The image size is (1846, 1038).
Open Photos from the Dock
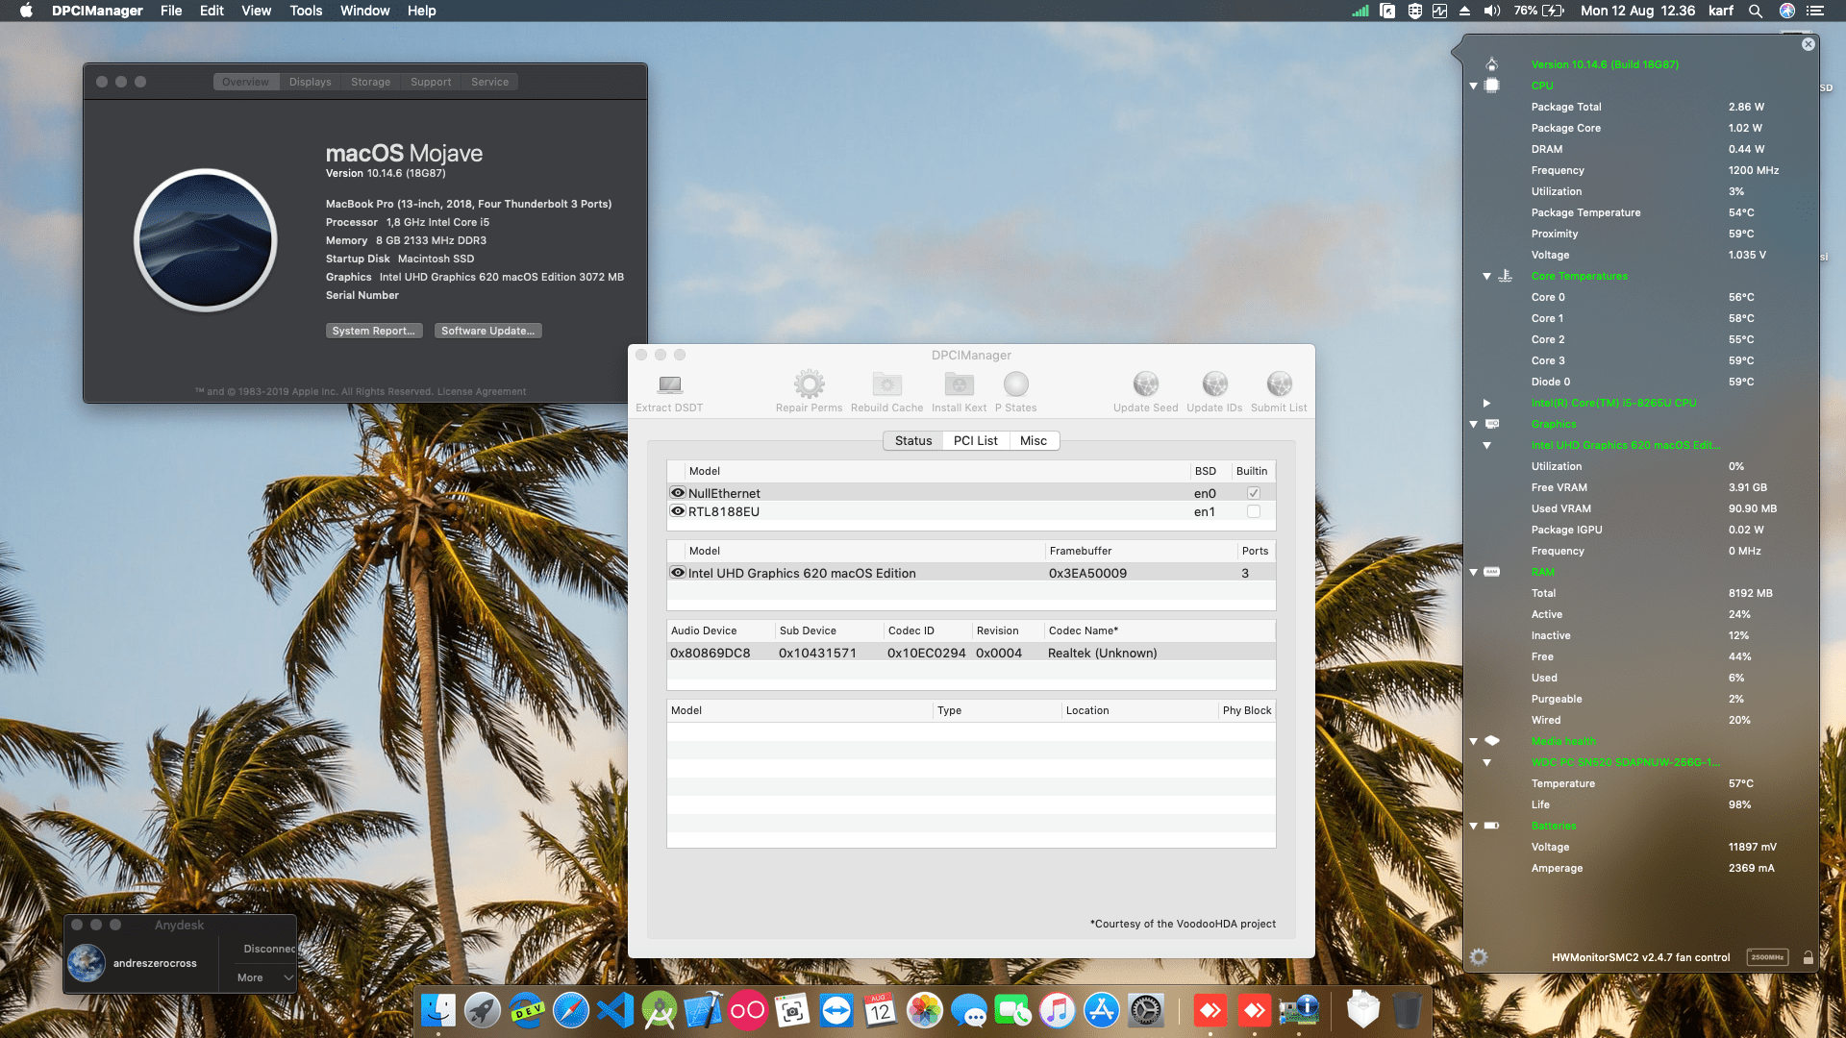925,1010
